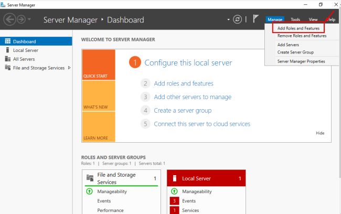Select Create Server Group from menu
The image size is (341, 214).
tap(295, 52)
